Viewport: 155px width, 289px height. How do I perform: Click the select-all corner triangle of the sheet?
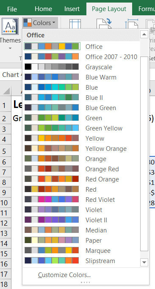[x=6, y=91]
